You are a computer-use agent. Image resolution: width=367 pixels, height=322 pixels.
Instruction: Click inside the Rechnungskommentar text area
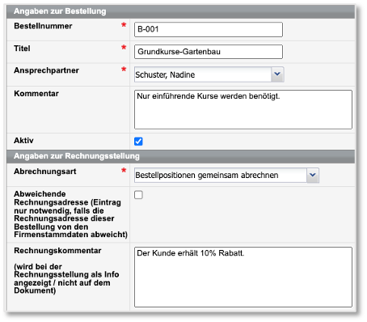243,277
